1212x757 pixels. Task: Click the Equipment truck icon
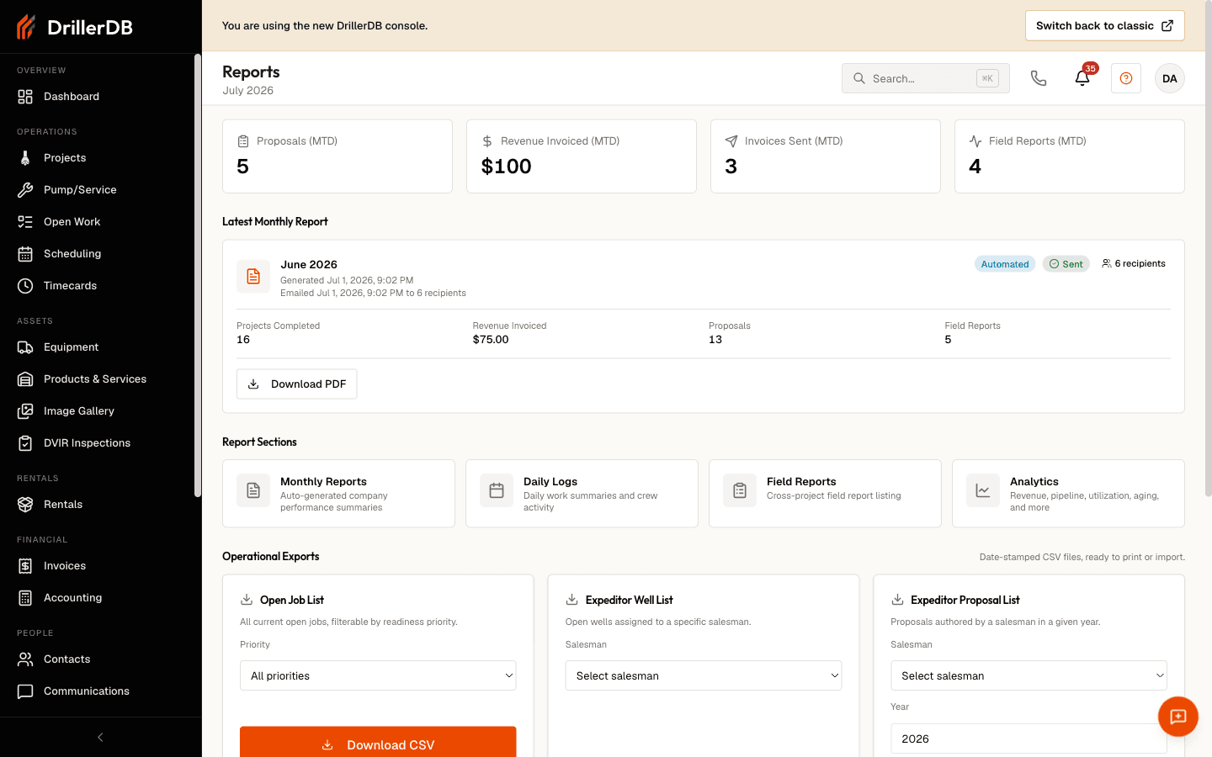(25, 347)
